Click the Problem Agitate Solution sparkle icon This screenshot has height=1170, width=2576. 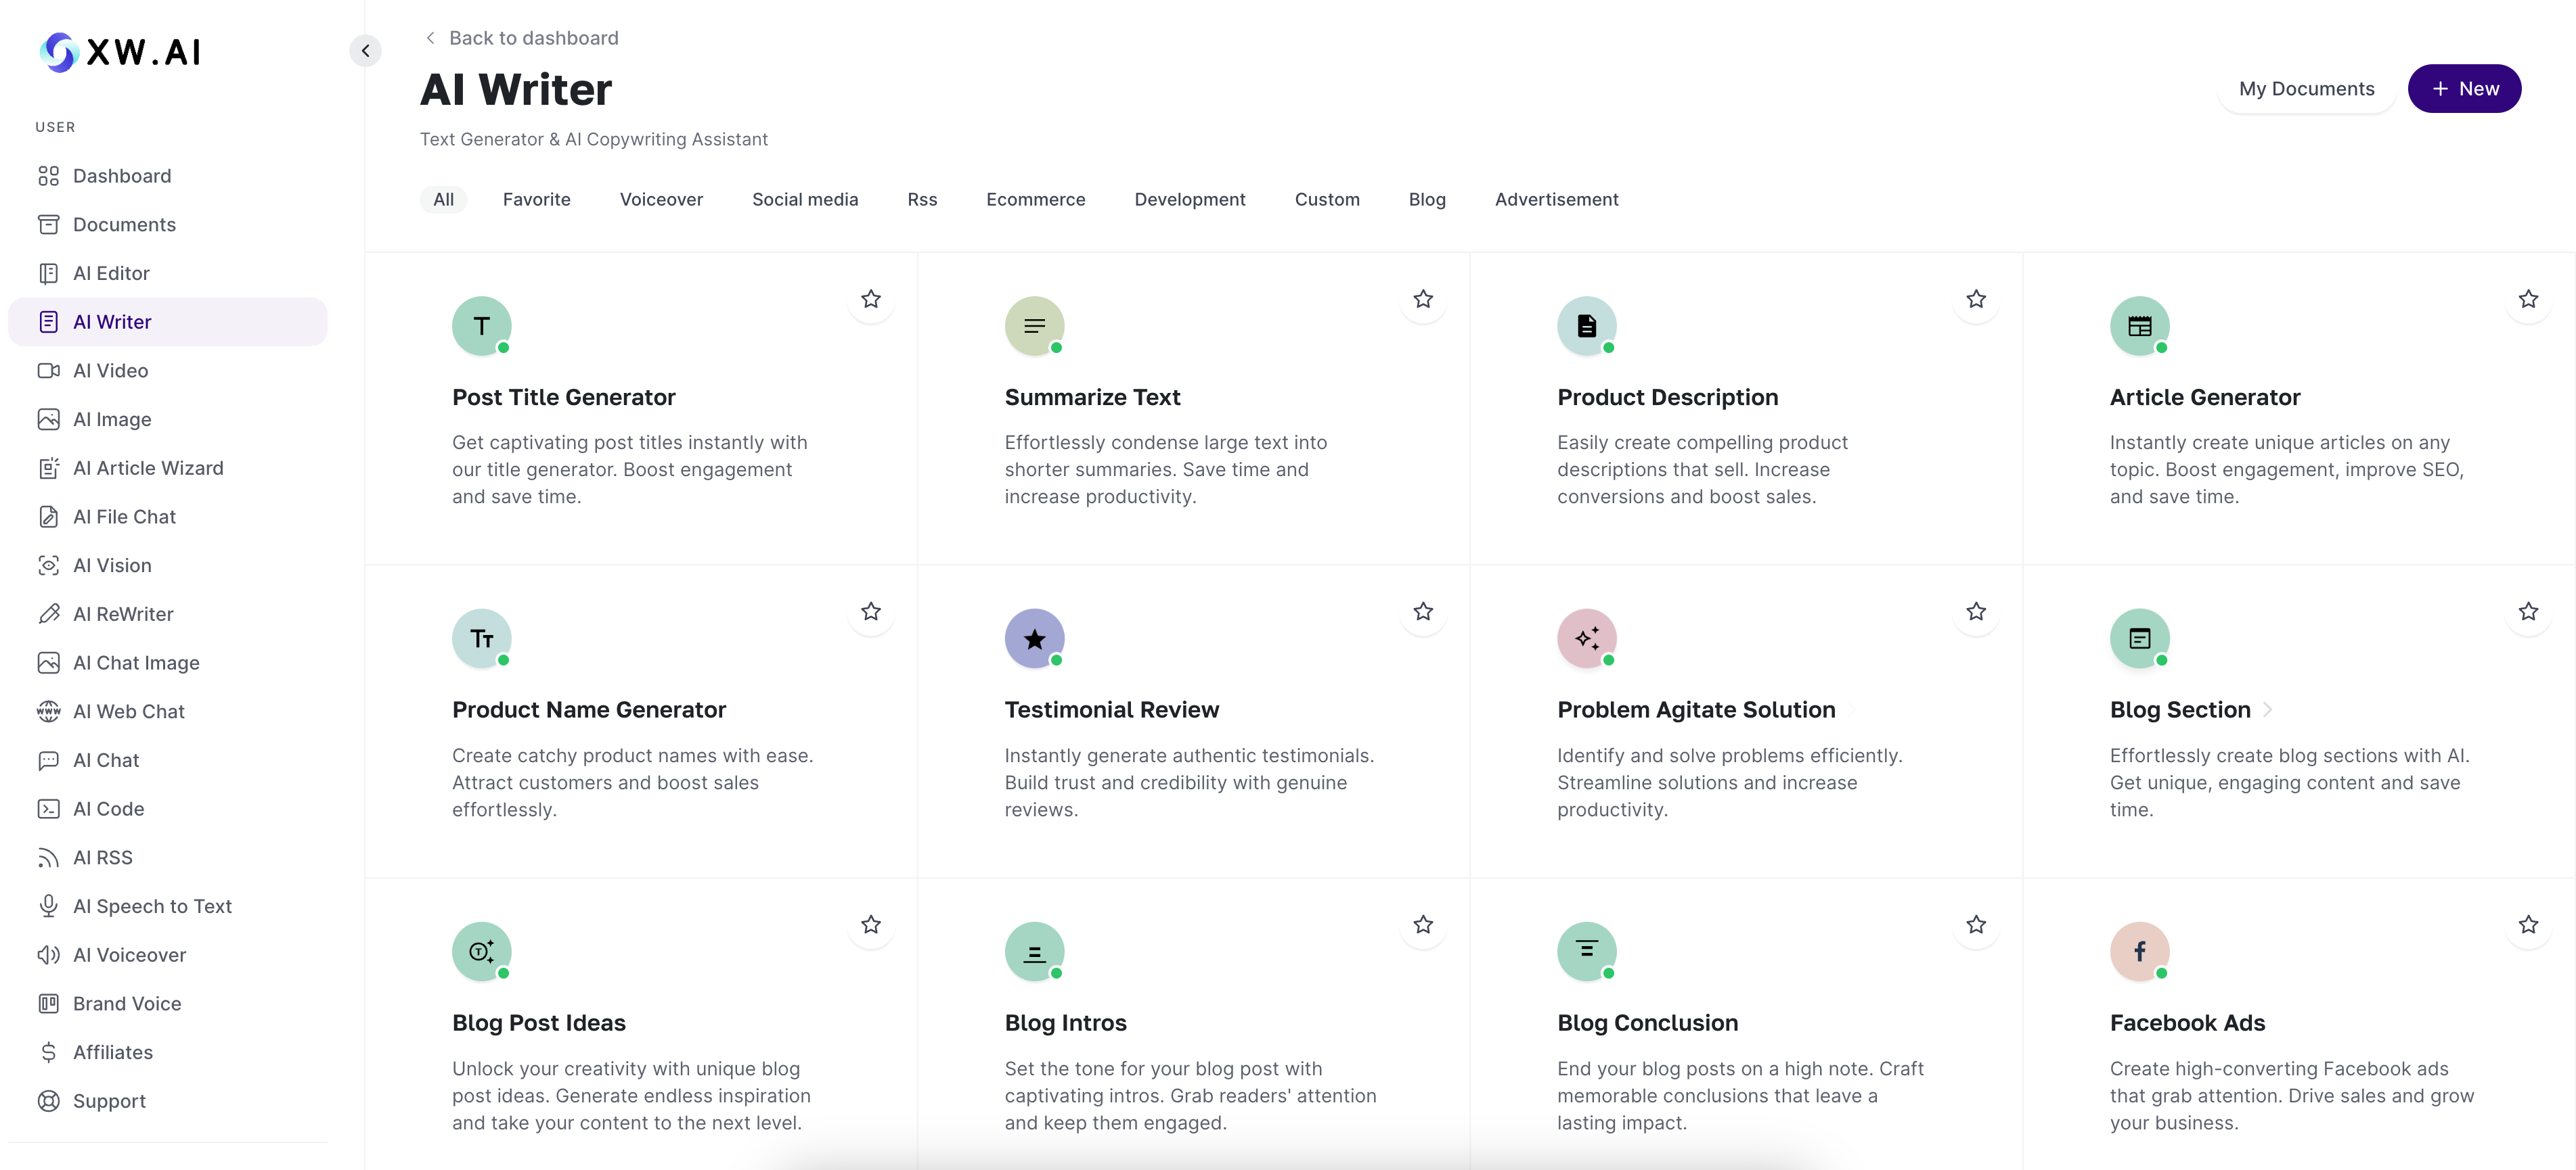point(1586,638)
